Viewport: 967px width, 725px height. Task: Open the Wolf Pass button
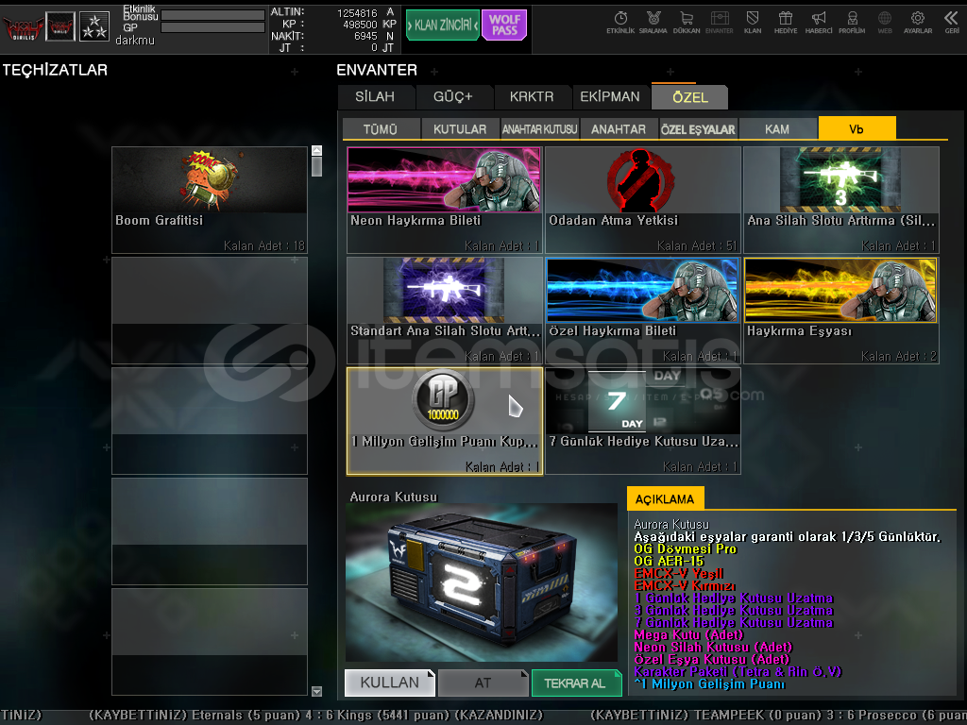tap(504, 25)
